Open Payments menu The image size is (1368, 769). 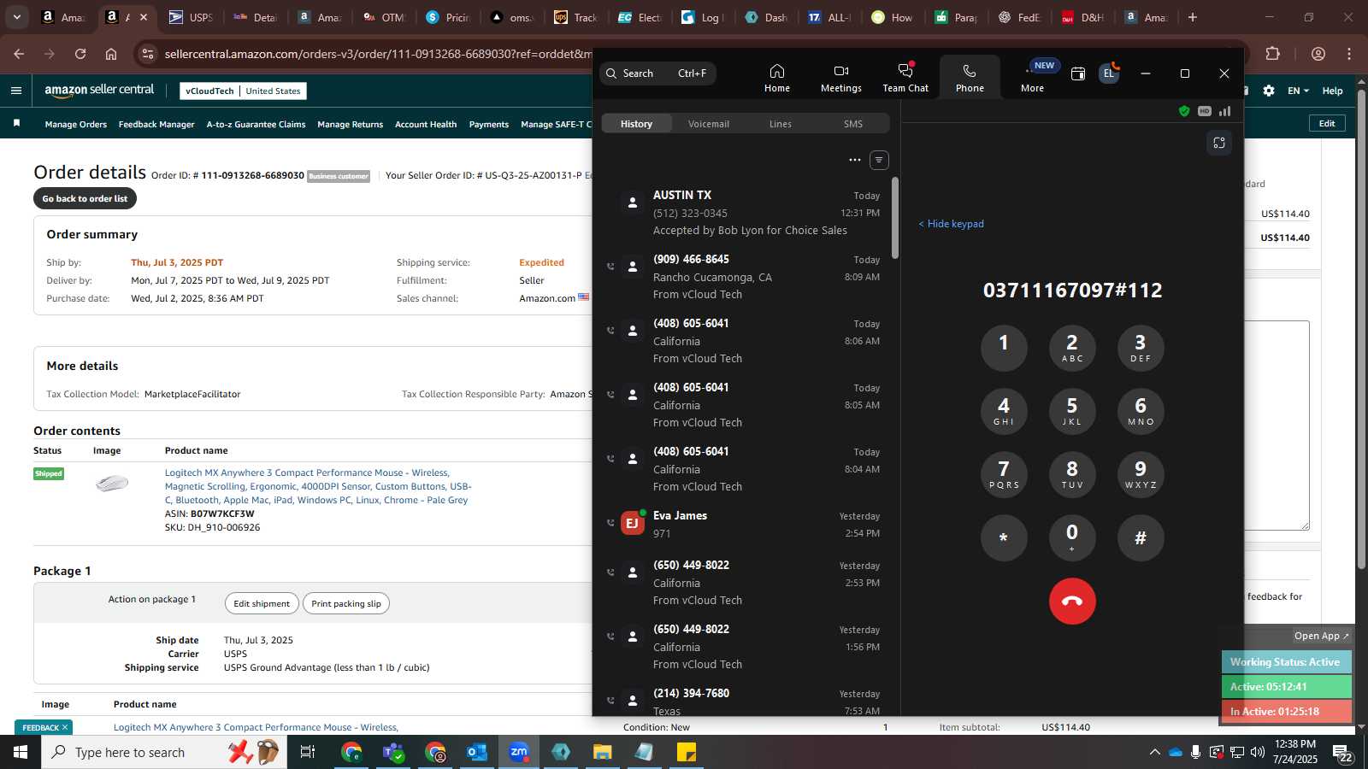pyautogui.click(x=489, y=125)
